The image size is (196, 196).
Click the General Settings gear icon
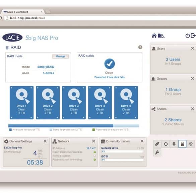click(6, 141)
